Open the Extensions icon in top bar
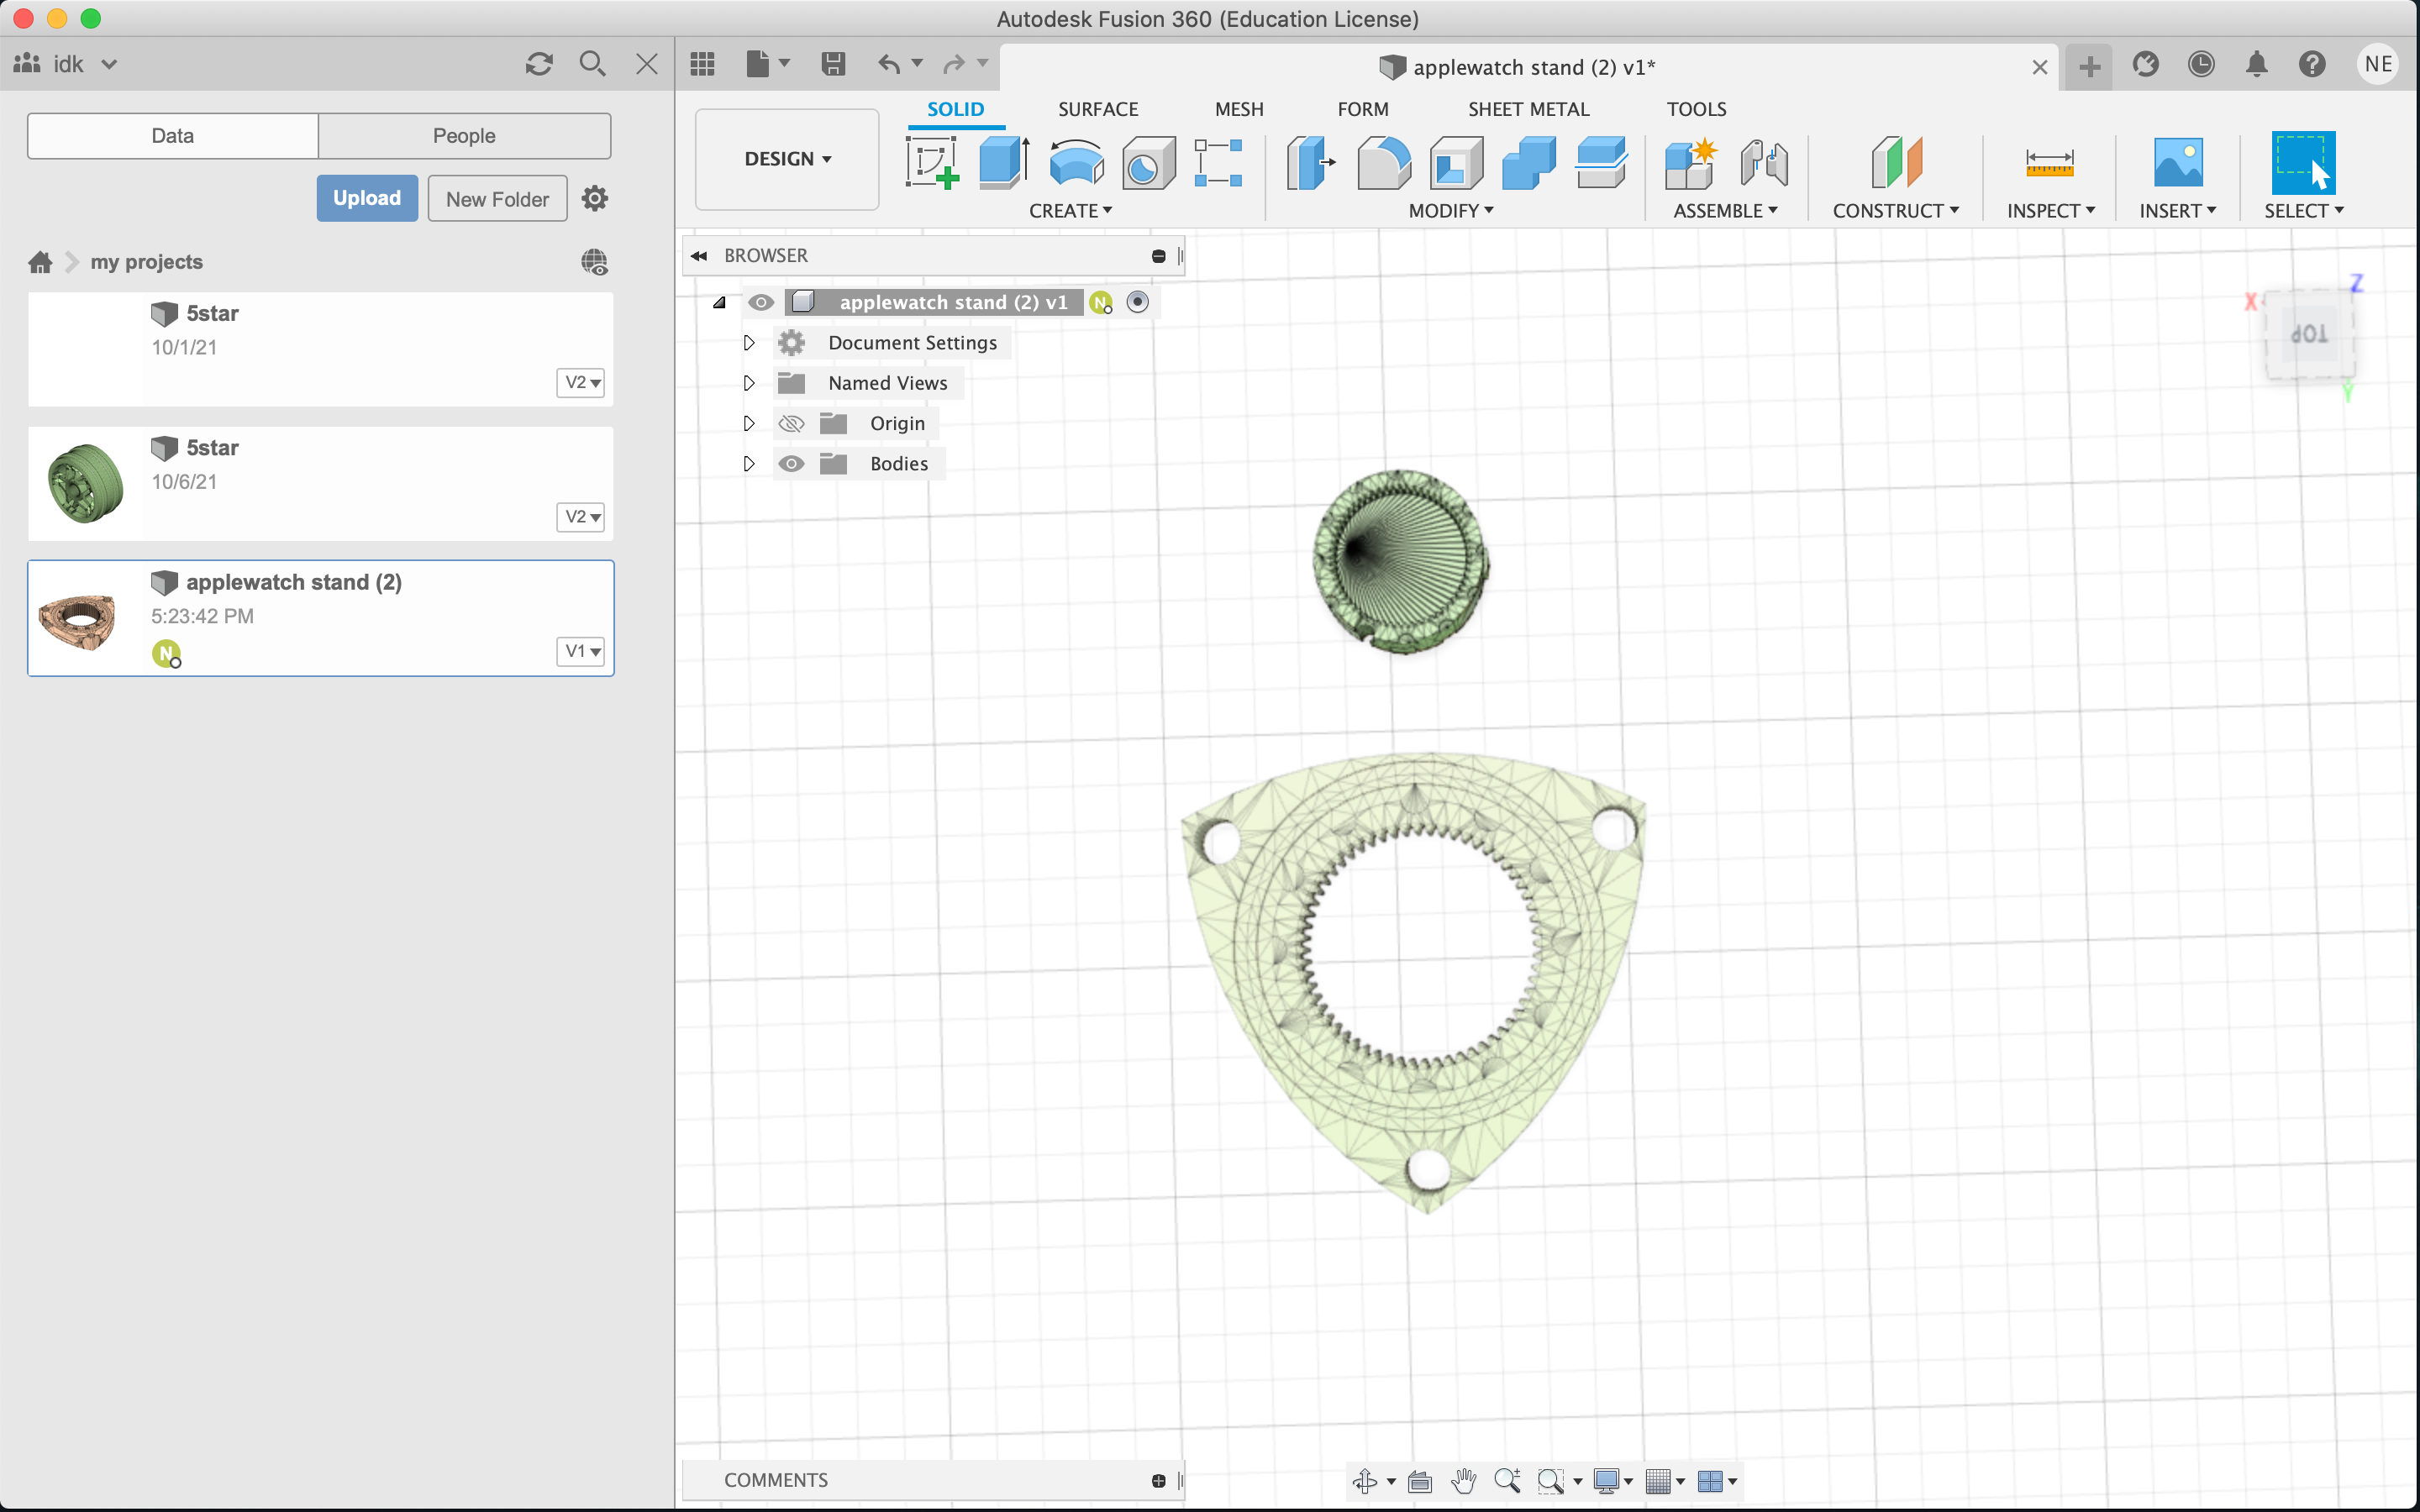2420x1512 pixels. click(x=2145, y=64)
